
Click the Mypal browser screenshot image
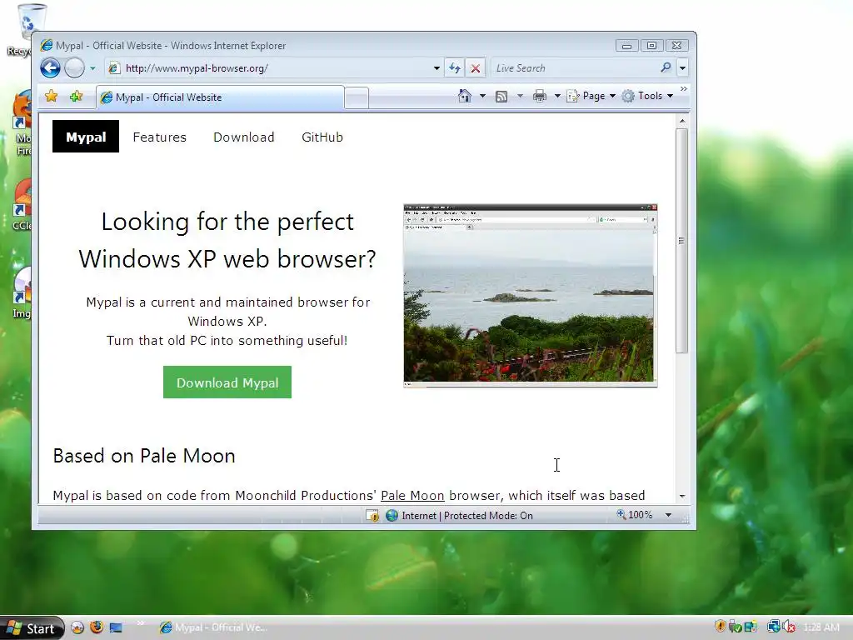(531, 296)
